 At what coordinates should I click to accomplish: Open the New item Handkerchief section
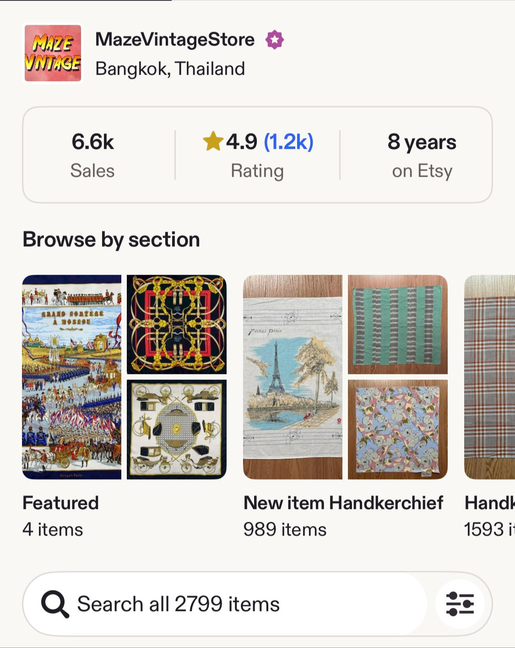343,503
